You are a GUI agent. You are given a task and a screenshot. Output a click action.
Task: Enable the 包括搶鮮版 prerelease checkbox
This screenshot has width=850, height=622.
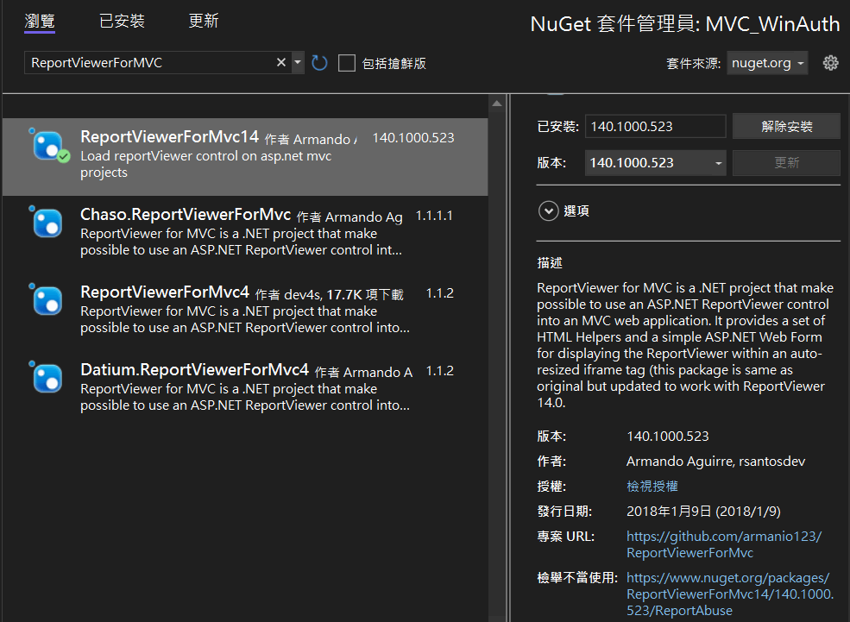click(347, 63)
